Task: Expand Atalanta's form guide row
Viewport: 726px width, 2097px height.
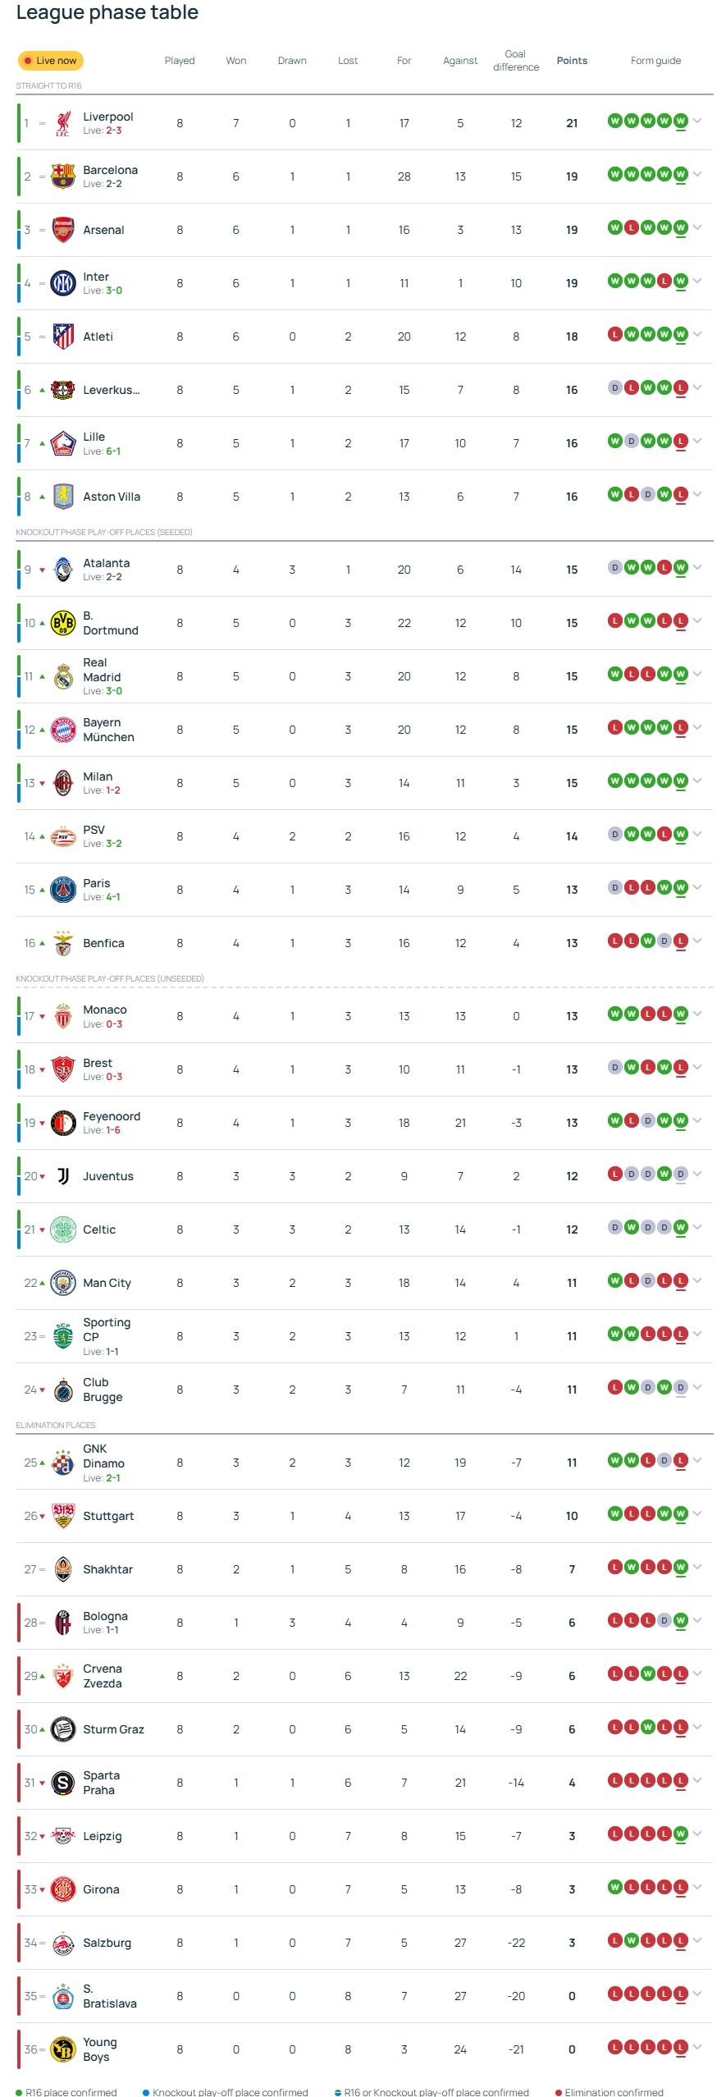Action: (x=698, y=568)
